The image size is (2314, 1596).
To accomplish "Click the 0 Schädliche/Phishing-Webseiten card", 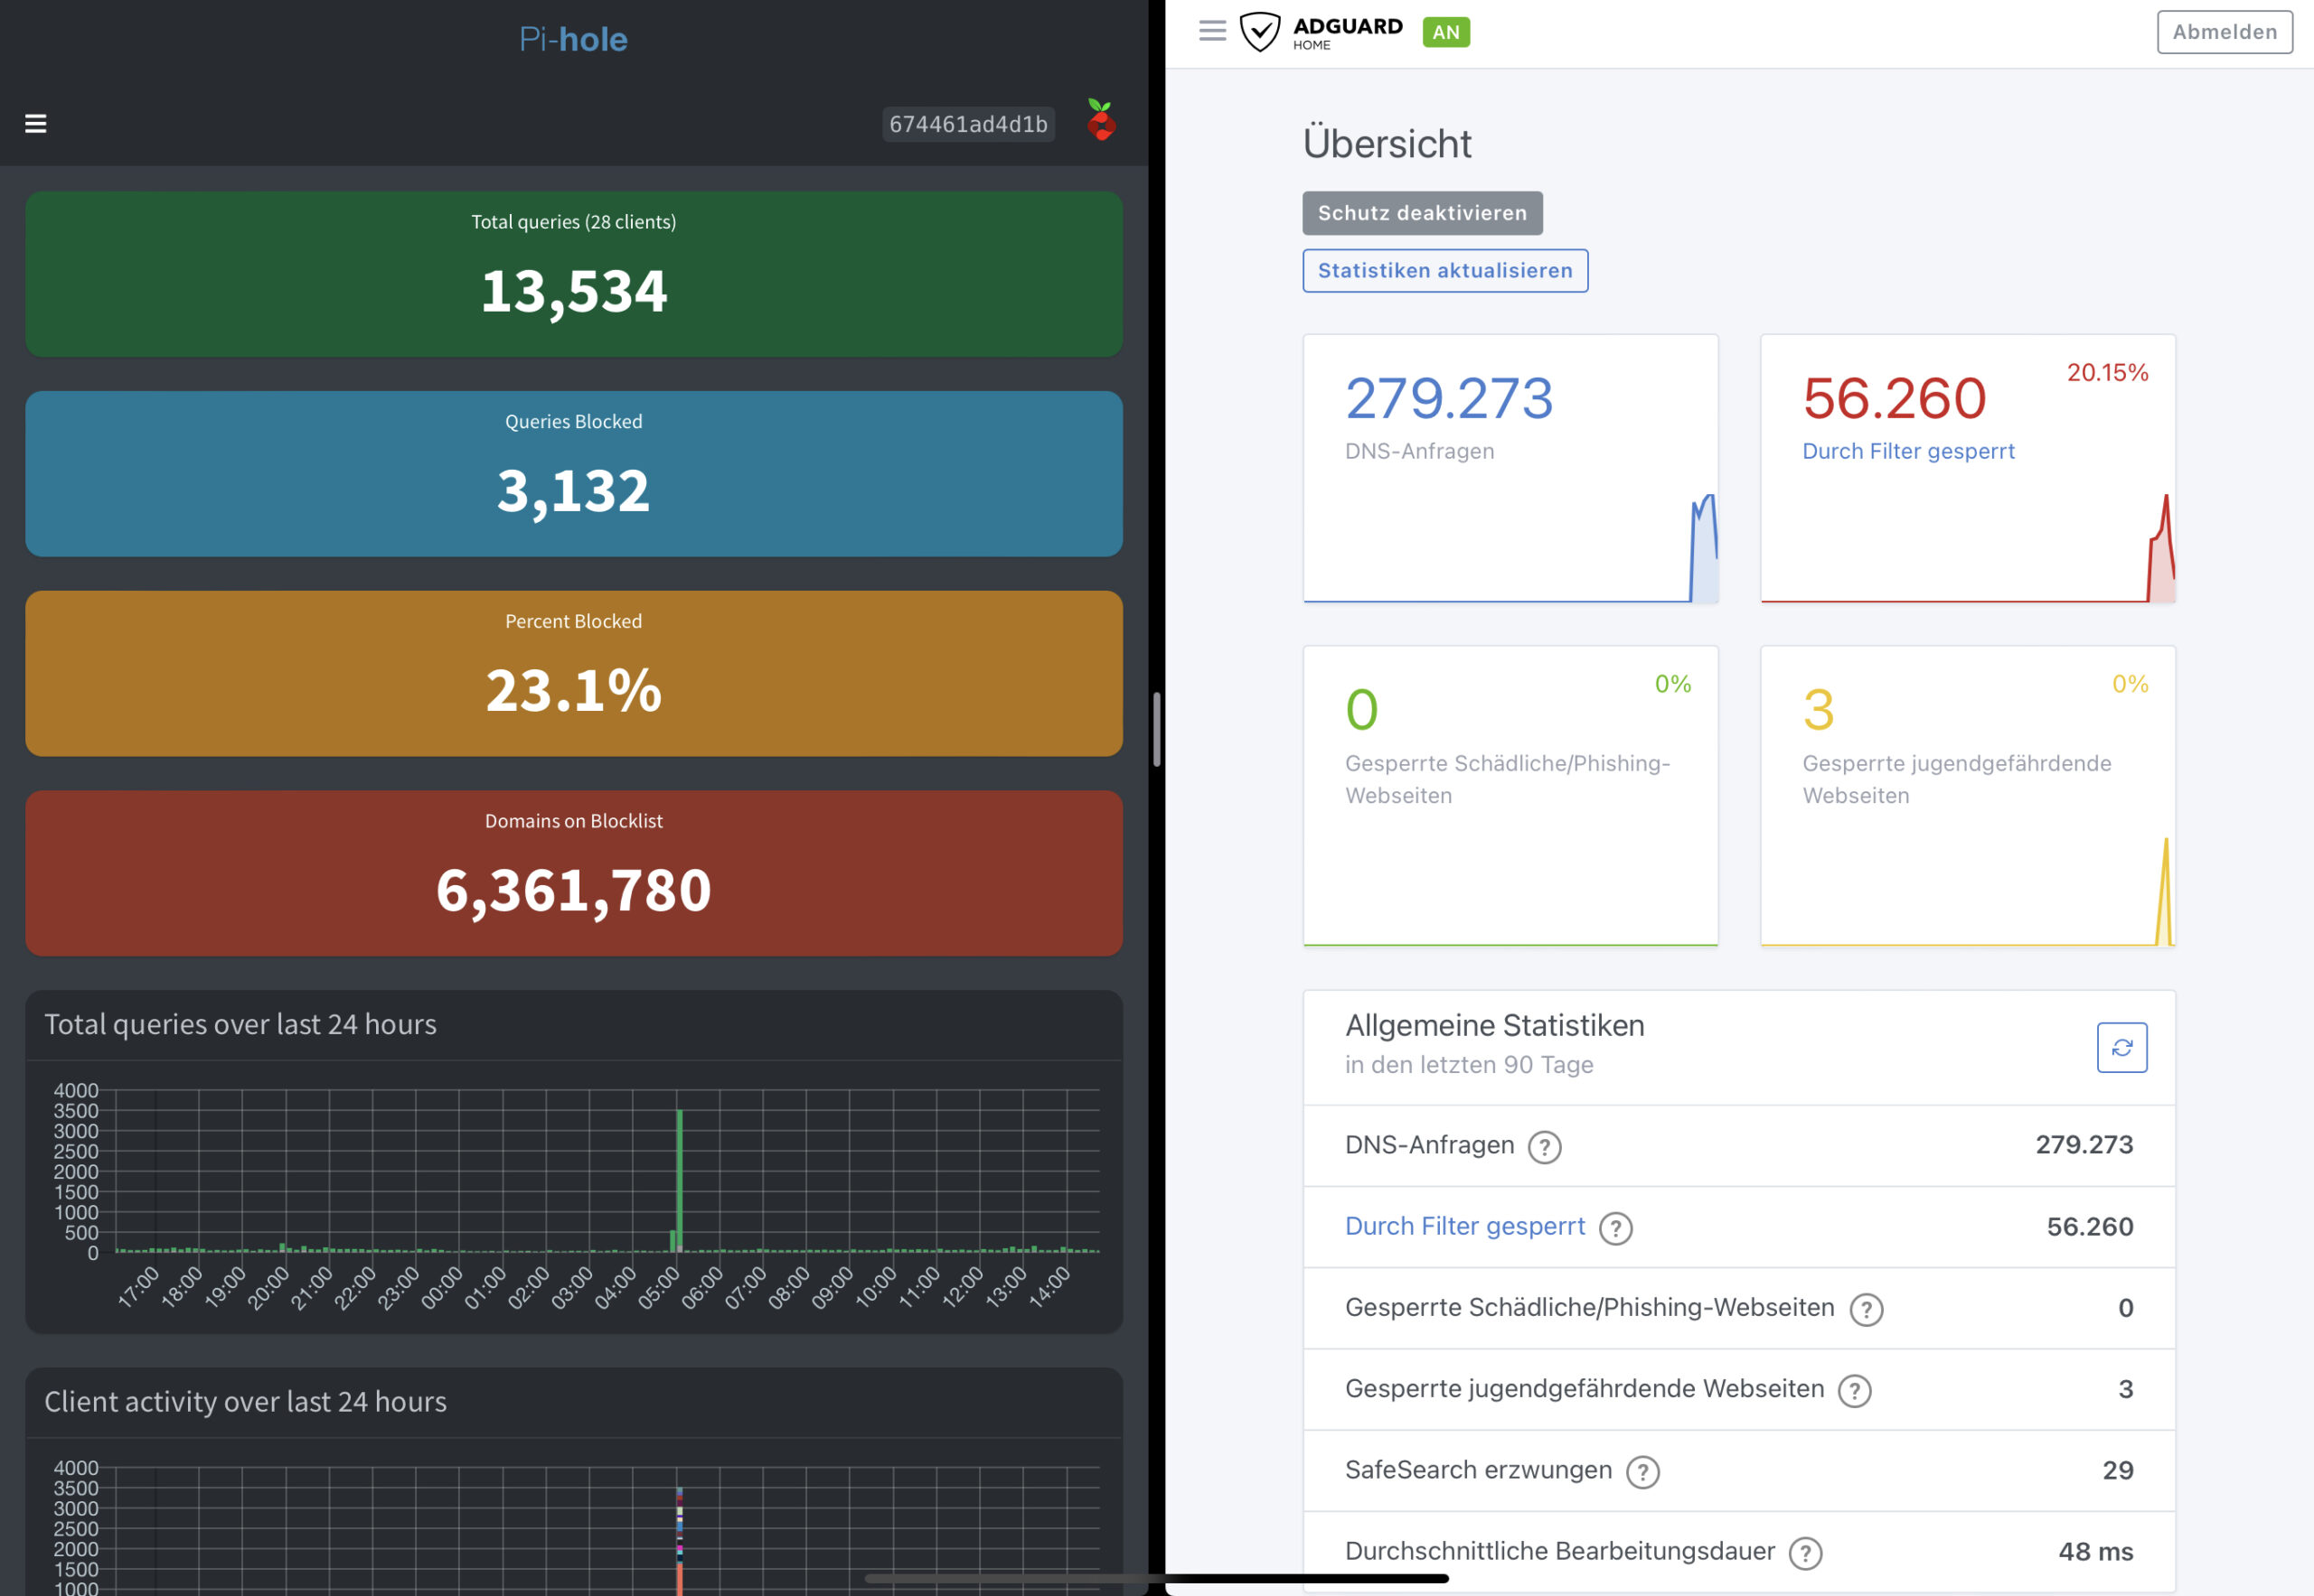I will (x=1510, y=795).
